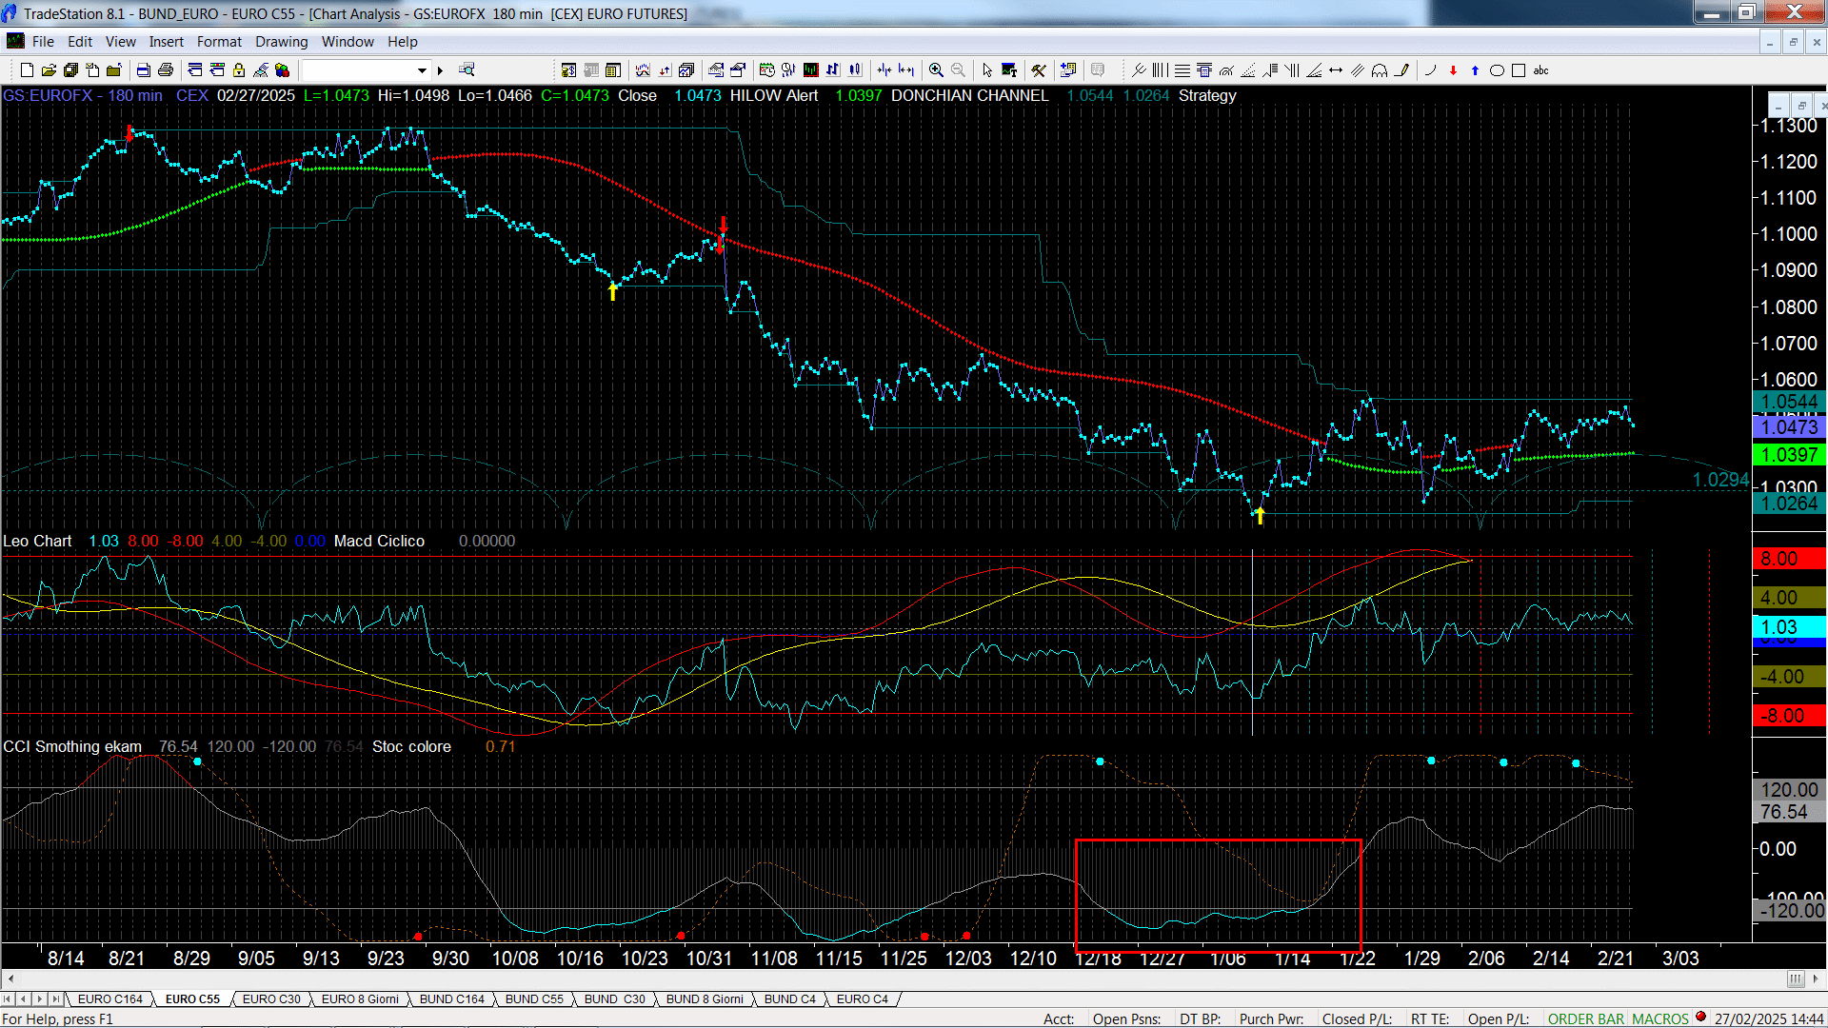
Task: Open the Window menu
Action: [348, 41]
